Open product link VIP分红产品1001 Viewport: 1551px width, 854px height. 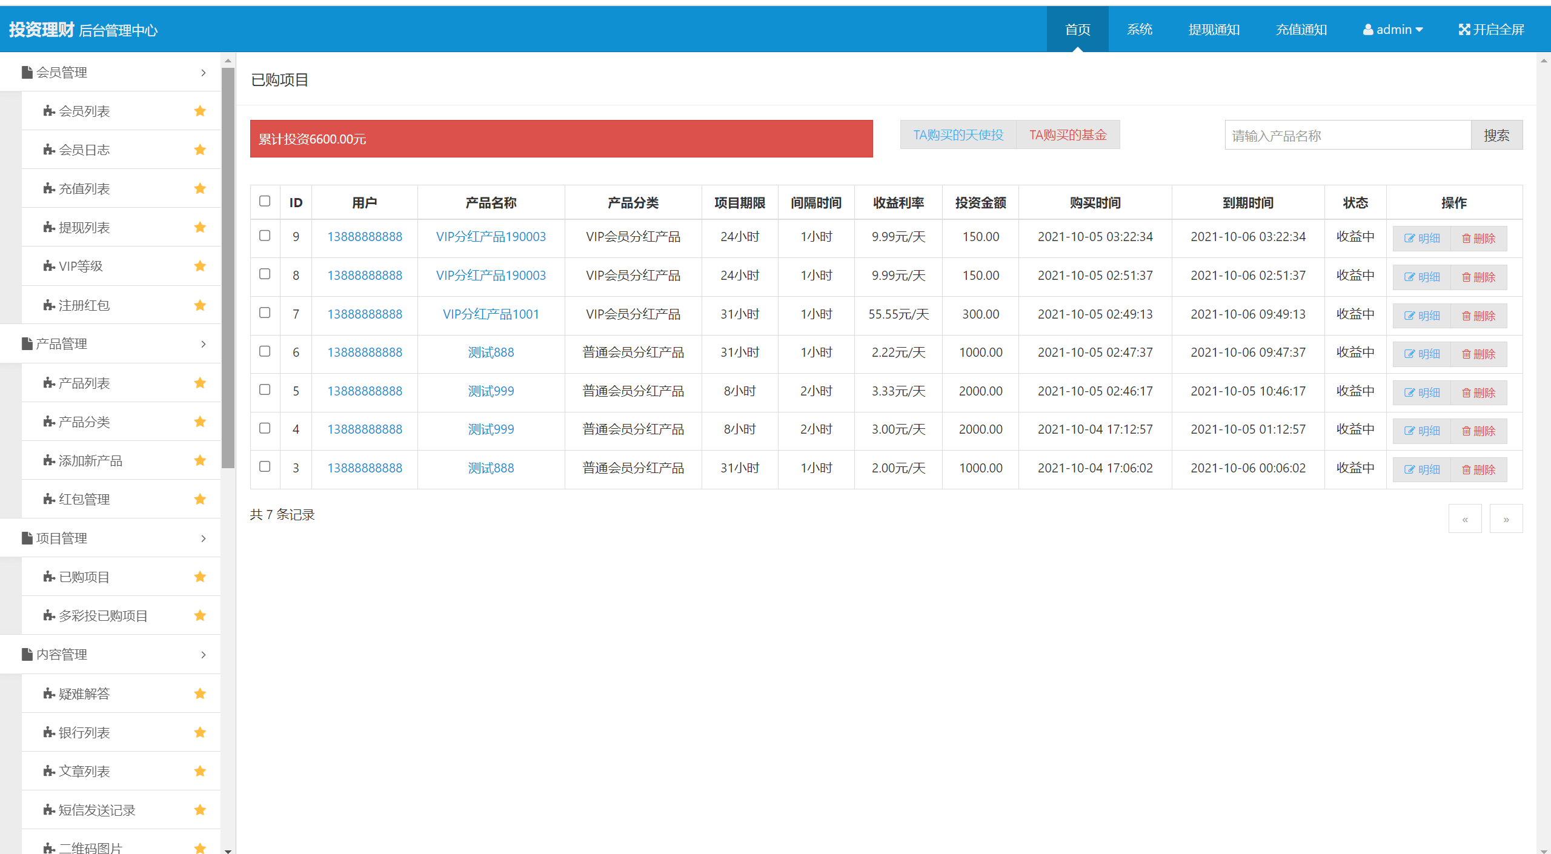click(x=491, y=314)
